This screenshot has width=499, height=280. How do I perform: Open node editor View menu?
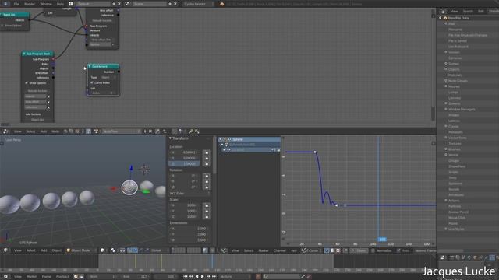17,131
